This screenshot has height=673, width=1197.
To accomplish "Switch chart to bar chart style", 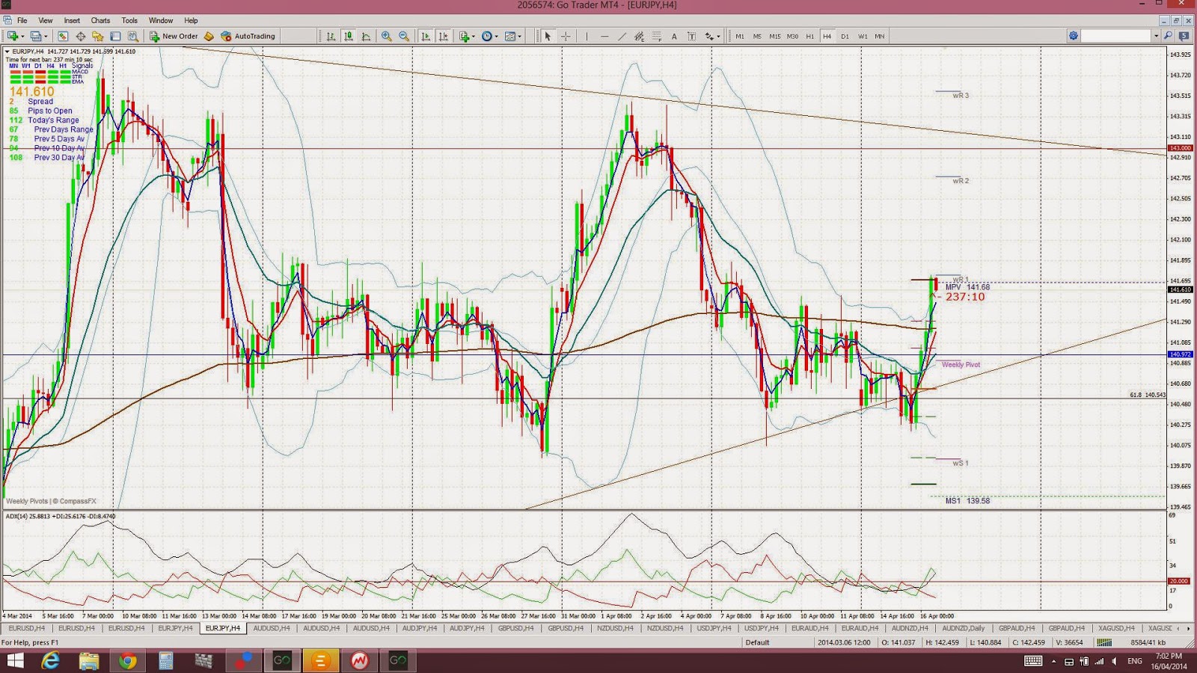I will 331,36.
